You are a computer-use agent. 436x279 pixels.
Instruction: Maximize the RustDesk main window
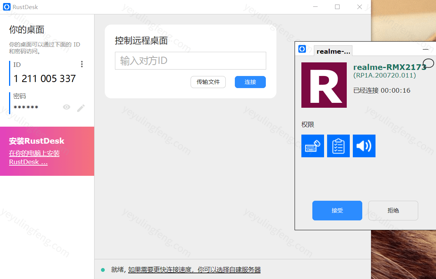pyautogui.click(x=337, y=7)
